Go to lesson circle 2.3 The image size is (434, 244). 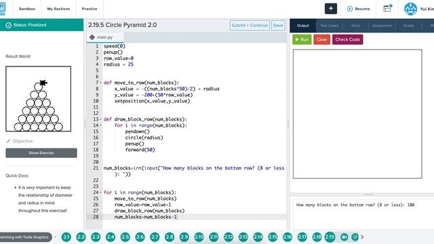[96, 237]
